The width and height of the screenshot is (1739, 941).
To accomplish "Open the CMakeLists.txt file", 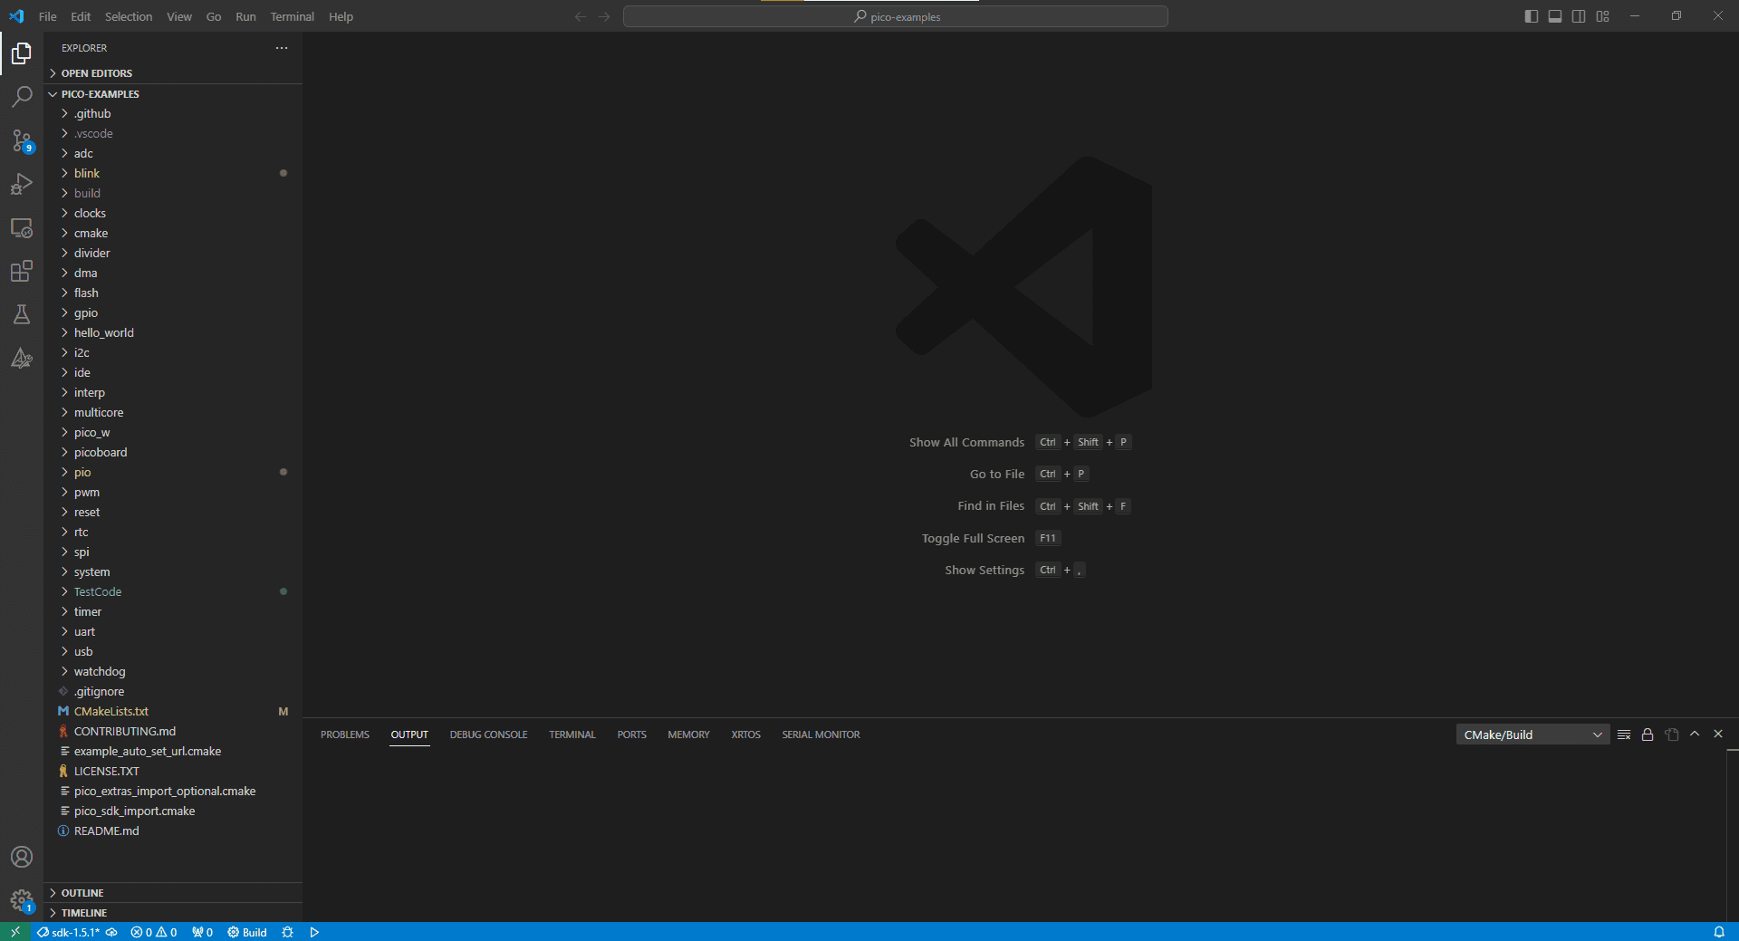I will (173, 711).
